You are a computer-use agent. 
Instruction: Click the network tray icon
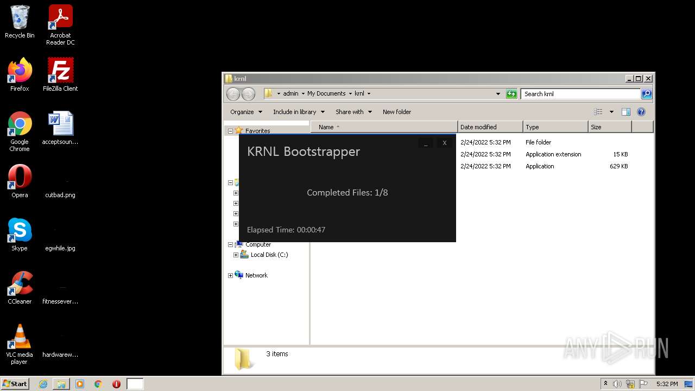coord(630,384)
